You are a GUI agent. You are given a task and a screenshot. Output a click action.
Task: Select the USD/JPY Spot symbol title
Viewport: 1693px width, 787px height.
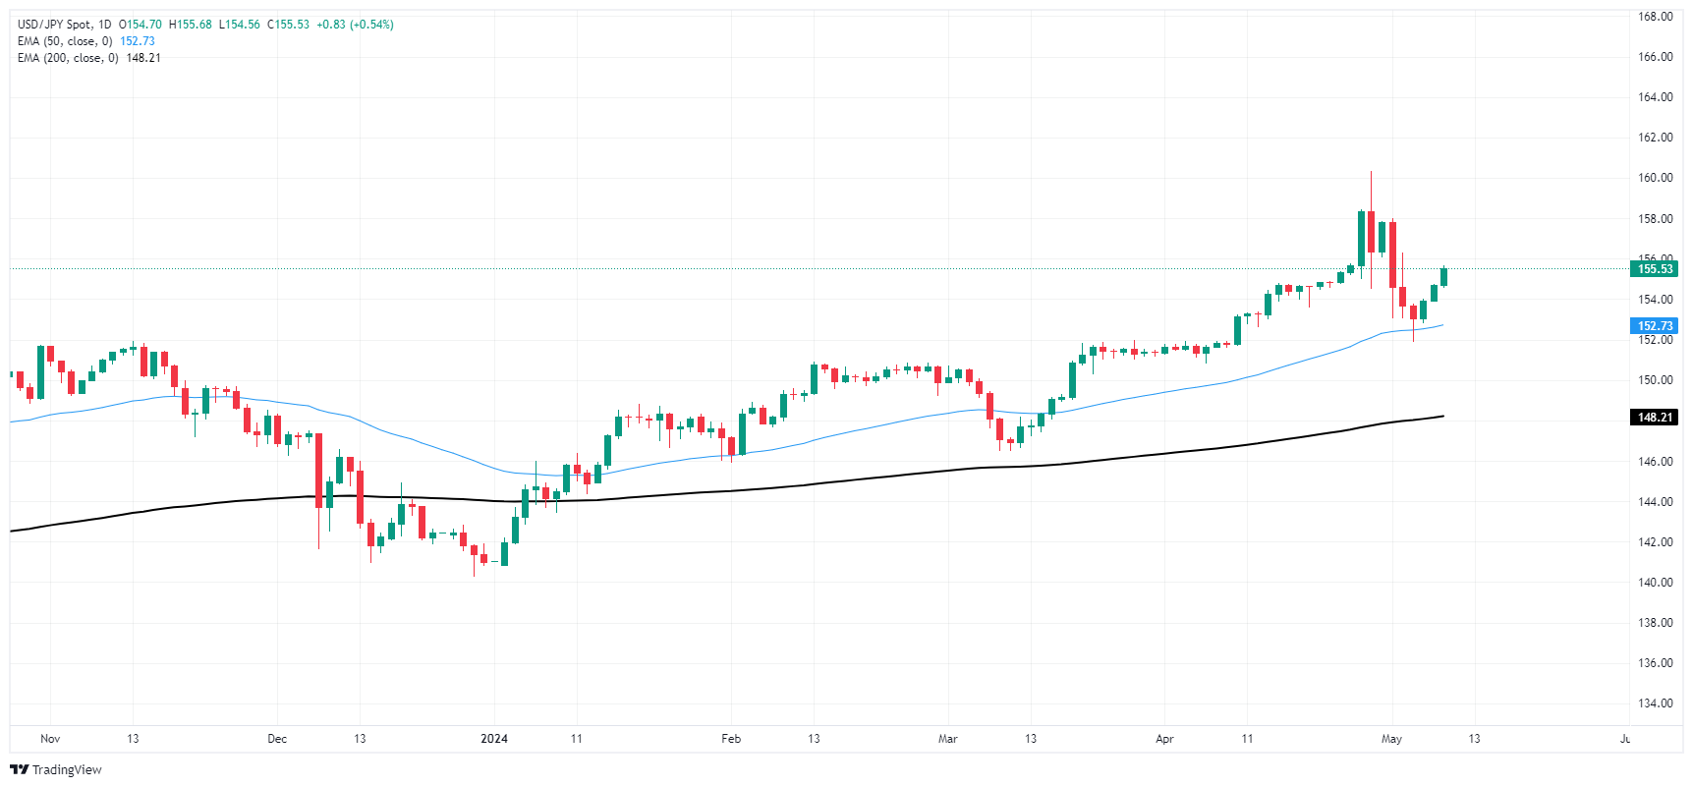click(x=54, y=25)
